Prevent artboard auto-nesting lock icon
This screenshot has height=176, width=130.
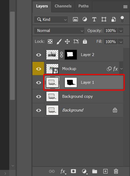[x=76, y=41]
